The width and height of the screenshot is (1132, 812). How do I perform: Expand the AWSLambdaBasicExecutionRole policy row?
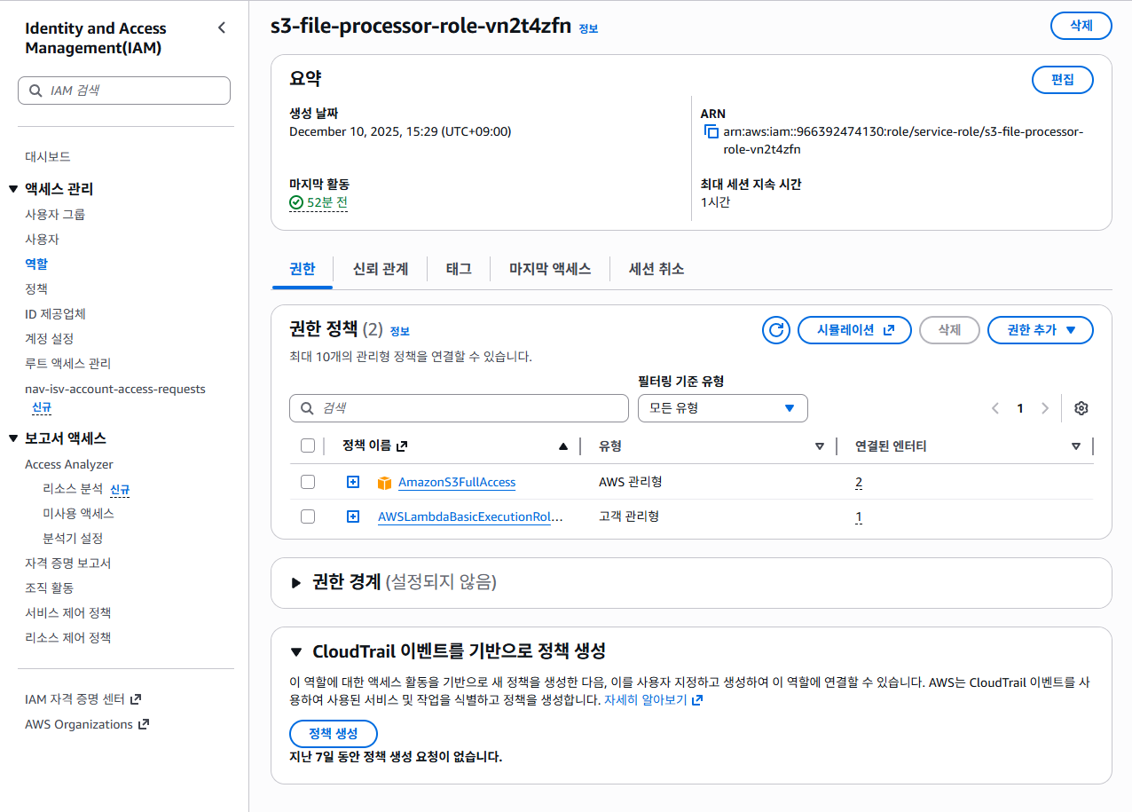point(353,516)
